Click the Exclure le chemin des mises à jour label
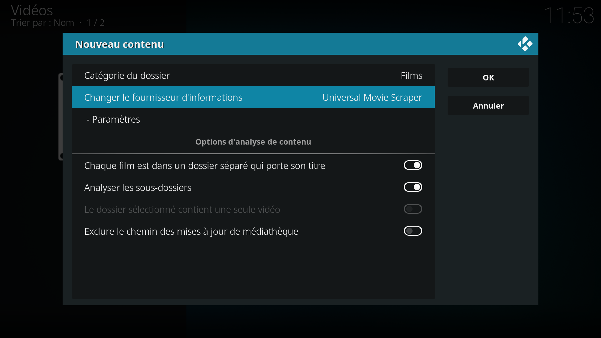This screenshot has width=601, height=338. pyautogui.click(x=191, y=231)
